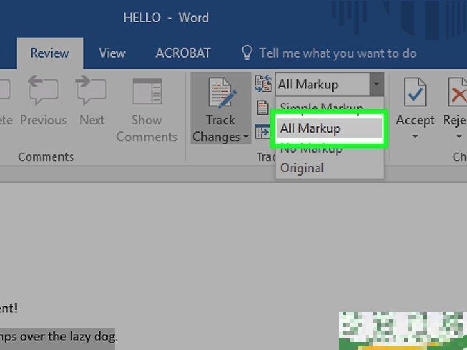Expand the Accept dropdown arrow

415,137
